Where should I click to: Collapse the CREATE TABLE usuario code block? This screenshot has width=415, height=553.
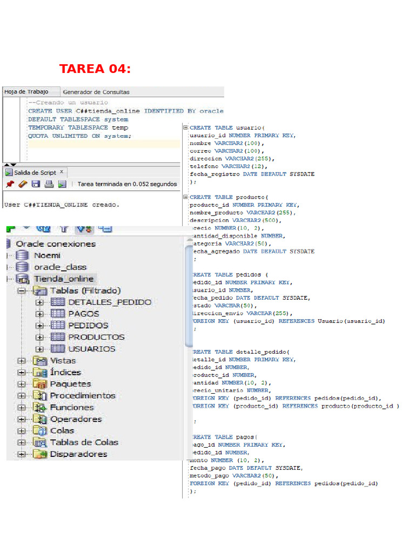click(185, 127)
